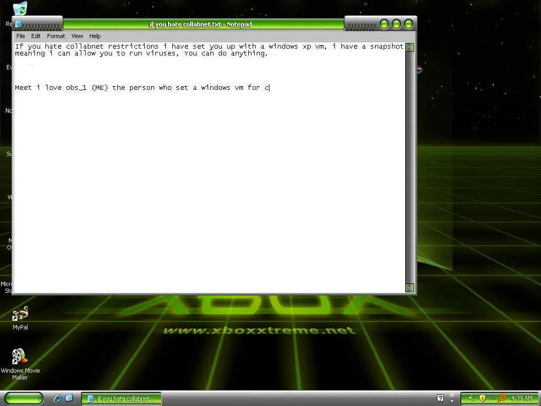Select the Windows Movie Maker desktop shortcut
Image resolution: width=541 pixels, height=406 pixels.
(x=20, y=365)
